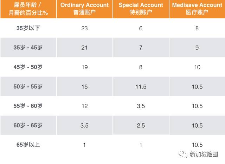Viewport: 225px width, 164px height.
Task: Select the 50岁 - 55岁 row label
Action: tap(28, 86)
